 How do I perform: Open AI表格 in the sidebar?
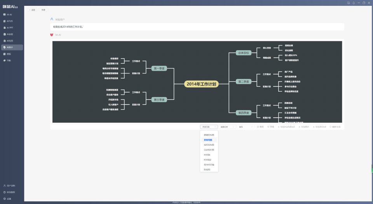pos(10,34)
